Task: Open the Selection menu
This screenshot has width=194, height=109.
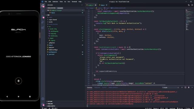Action: [x=55, y=2]
